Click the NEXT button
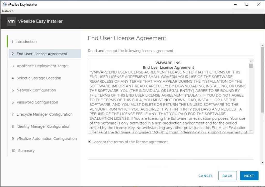The height and width of the screenshot is (187, 265). point(249,176)
